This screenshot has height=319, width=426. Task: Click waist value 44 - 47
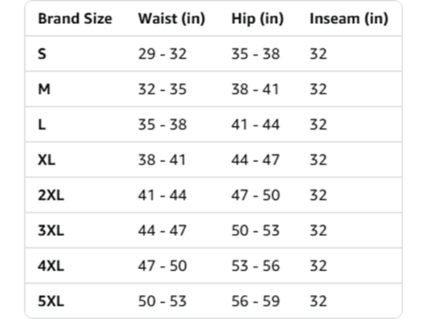point(162,230)
